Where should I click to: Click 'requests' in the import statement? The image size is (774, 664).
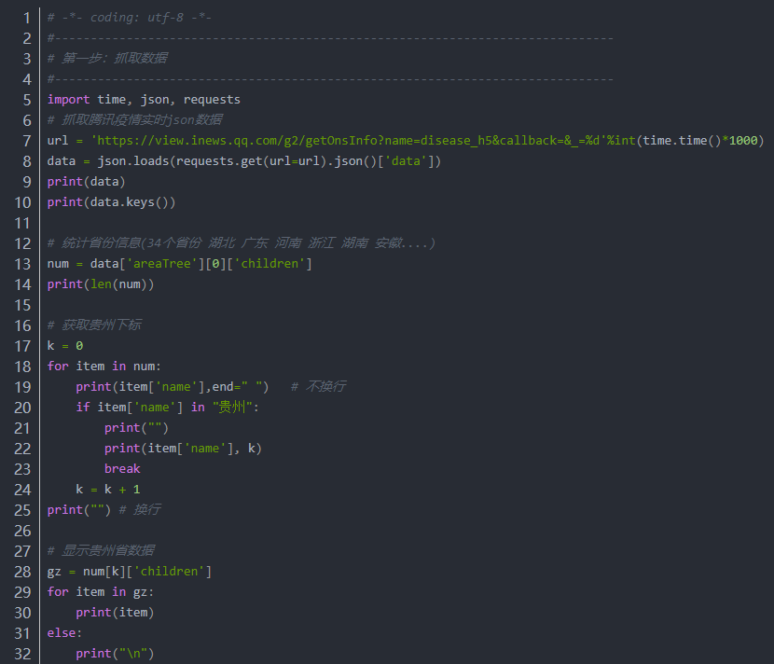pyautogui.click(x=212, y=100)
